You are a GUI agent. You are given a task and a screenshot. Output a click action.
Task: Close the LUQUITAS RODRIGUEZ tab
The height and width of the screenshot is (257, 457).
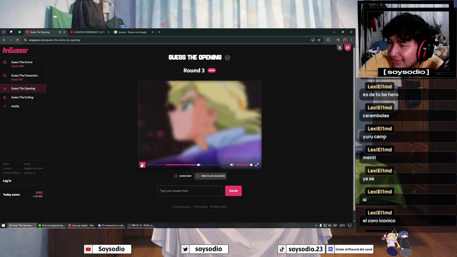point(109,32)
